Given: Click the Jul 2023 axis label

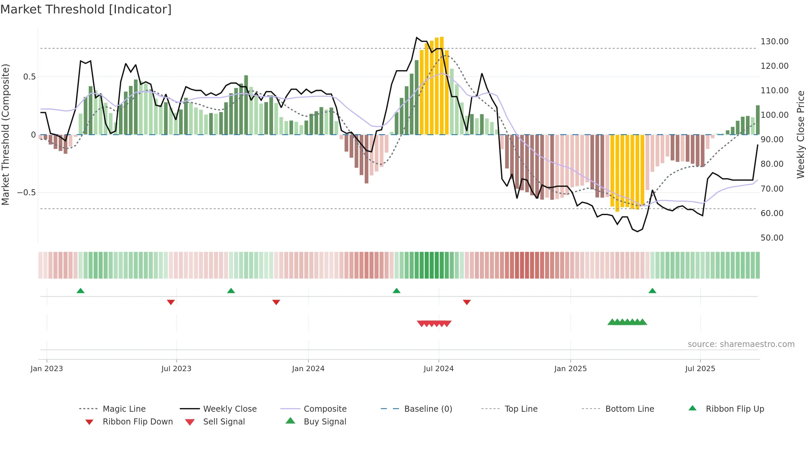Looking at the screenshot, I should pos(176,369).
